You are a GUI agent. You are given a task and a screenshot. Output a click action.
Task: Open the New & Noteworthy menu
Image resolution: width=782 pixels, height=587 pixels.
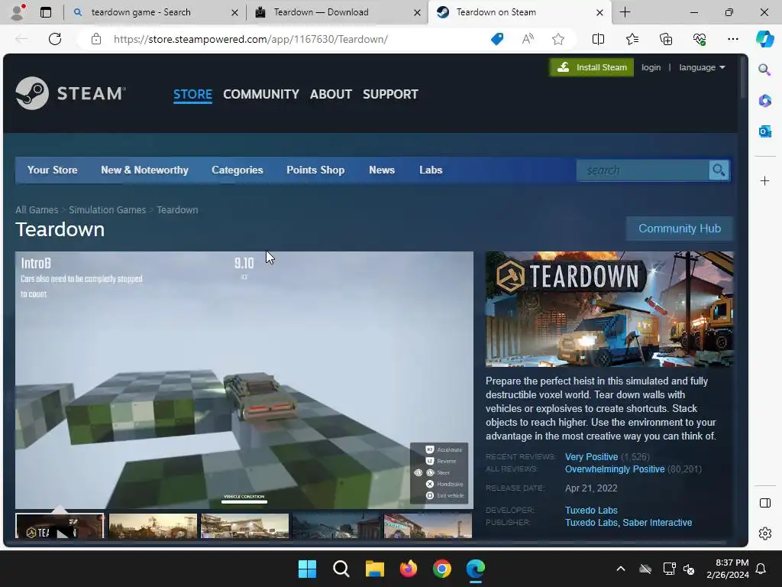coord(144,170)
